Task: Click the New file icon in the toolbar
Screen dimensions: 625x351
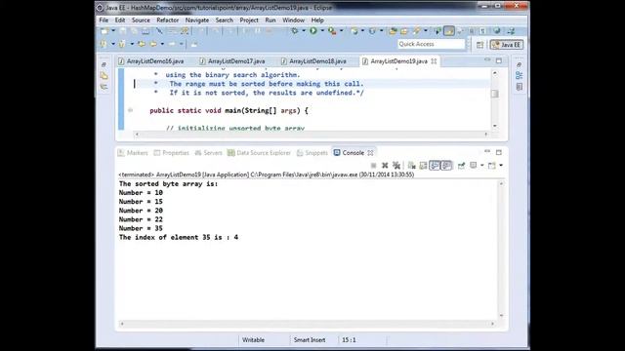Action: 104,30
